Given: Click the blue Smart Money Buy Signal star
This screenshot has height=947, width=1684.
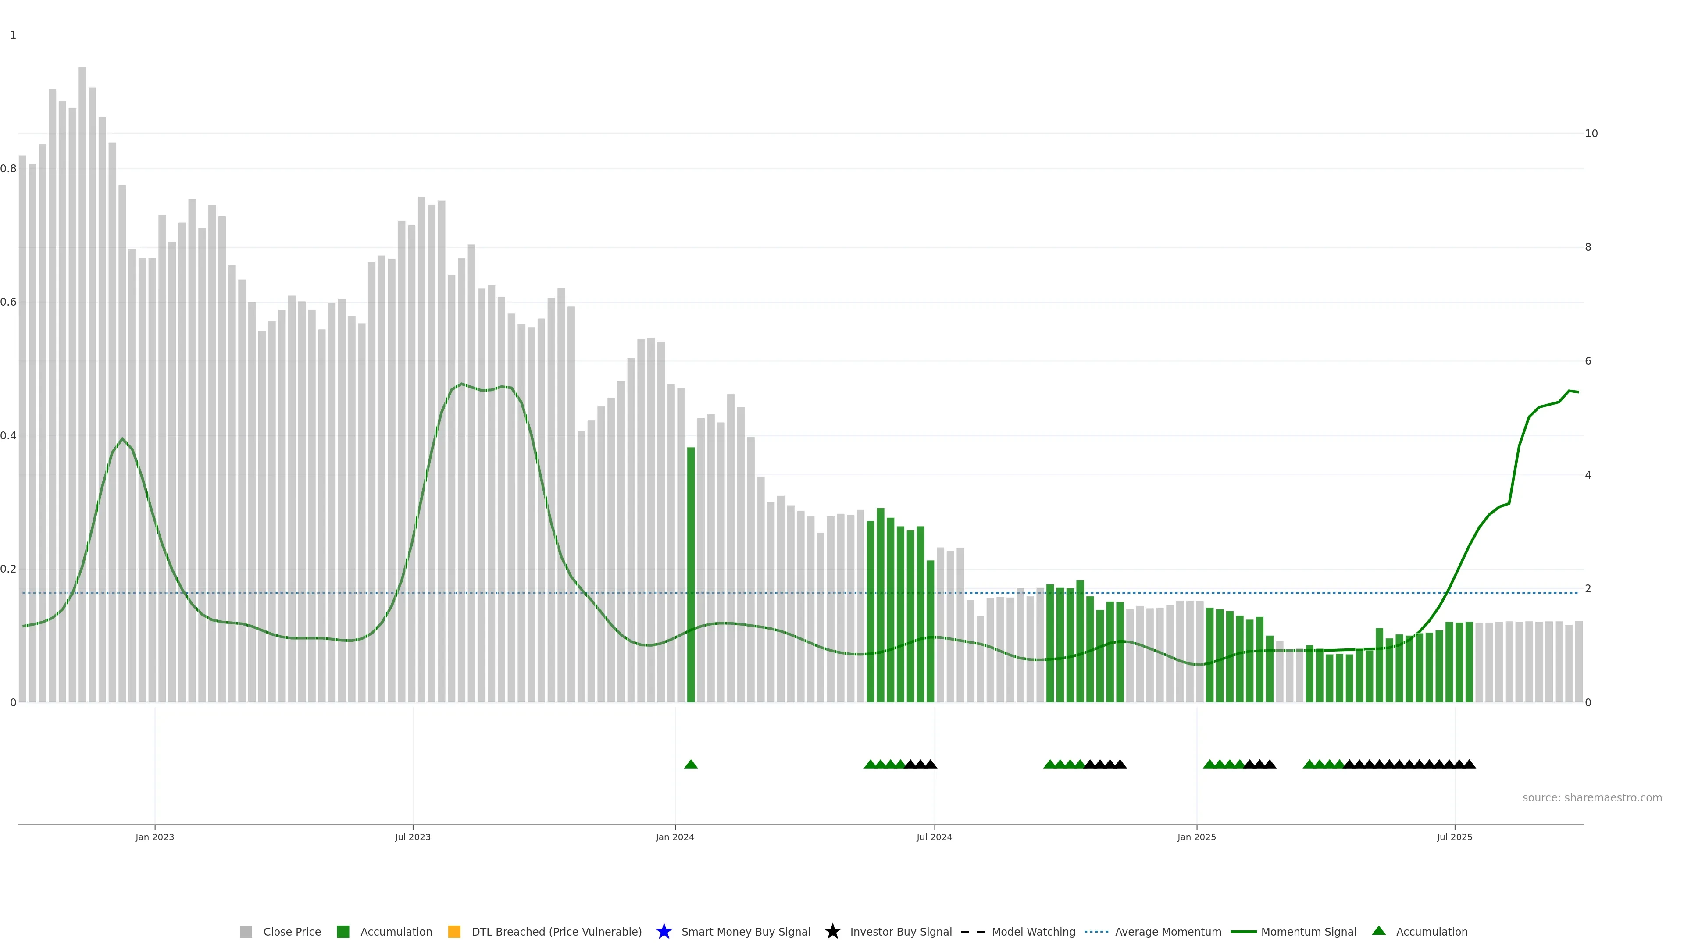Looking at the screenshot, I should point(664,931).
